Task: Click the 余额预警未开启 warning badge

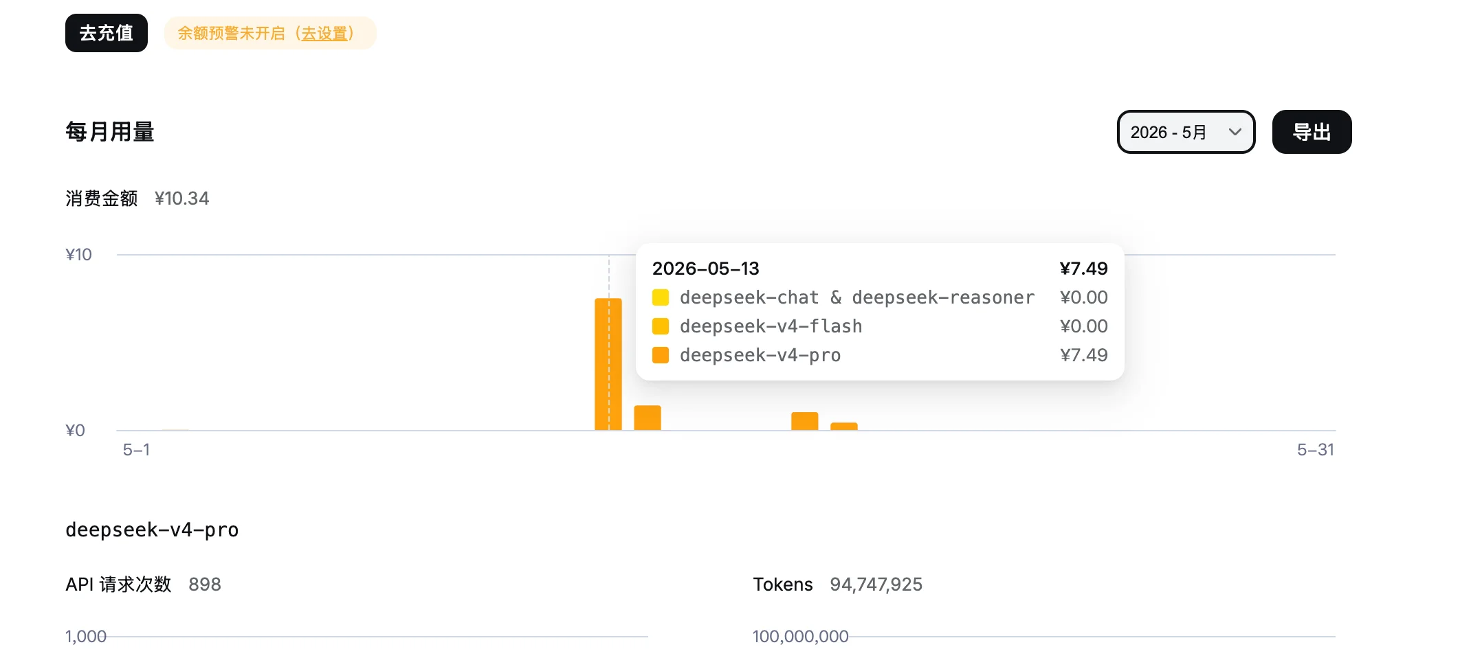Action: tap(270, 33)
